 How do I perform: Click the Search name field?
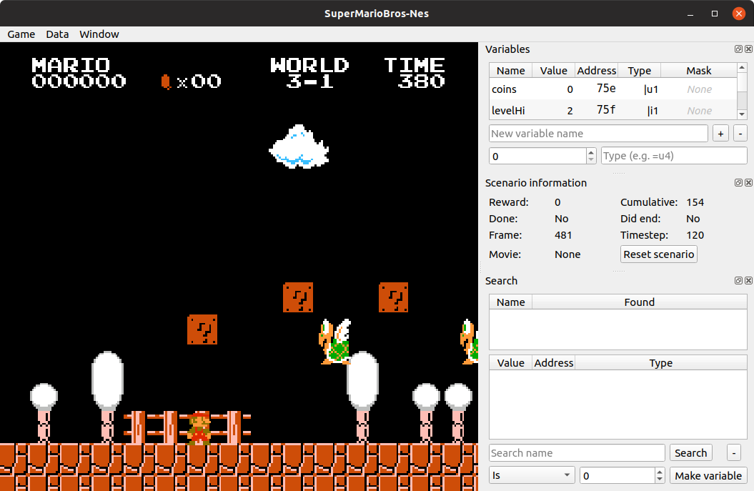pyautogui.click(x=577, y=453)
